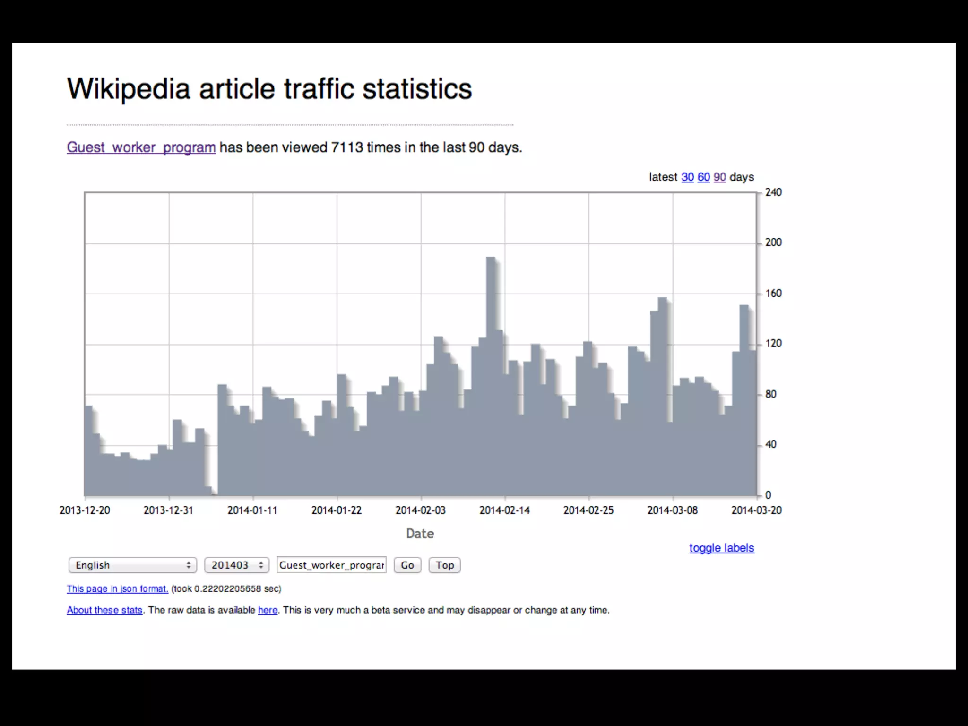The width and height of the screenshot is (968, 726).
Task: Open the English language dropdown
Action: tap(132, 565)
